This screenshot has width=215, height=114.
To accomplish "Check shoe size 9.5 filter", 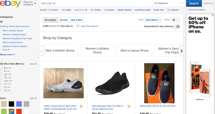I will pos(1,74).
